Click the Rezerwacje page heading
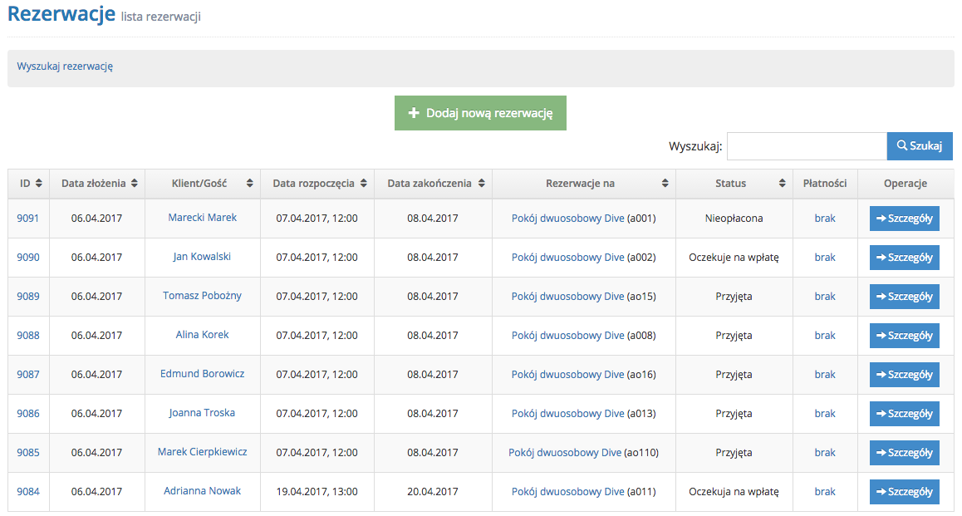The image size is (962, 516). tap(61, 13)
